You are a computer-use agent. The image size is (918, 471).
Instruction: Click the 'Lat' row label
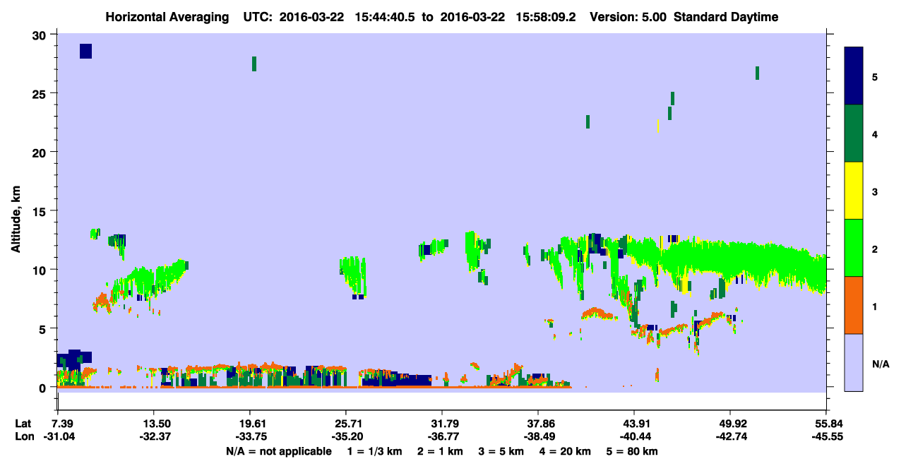(23, 424)
